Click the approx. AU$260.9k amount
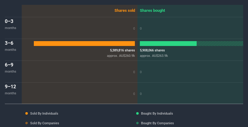This screenshot has height=127, width=248. pos(121,56)
